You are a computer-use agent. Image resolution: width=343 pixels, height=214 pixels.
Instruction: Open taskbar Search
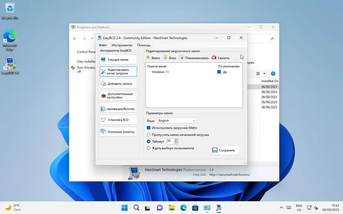pyautogui.click(x=136, y=208)
